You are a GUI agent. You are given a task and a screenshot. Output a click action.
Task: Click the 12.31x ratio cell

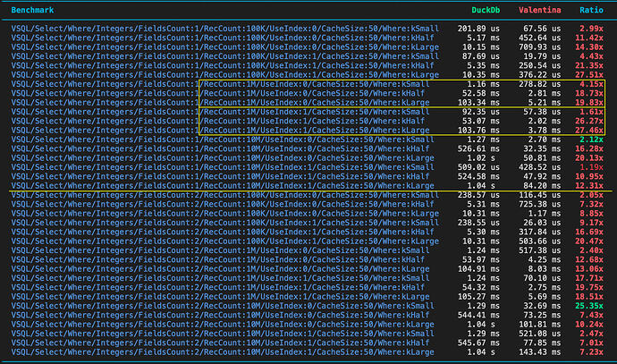589,186
